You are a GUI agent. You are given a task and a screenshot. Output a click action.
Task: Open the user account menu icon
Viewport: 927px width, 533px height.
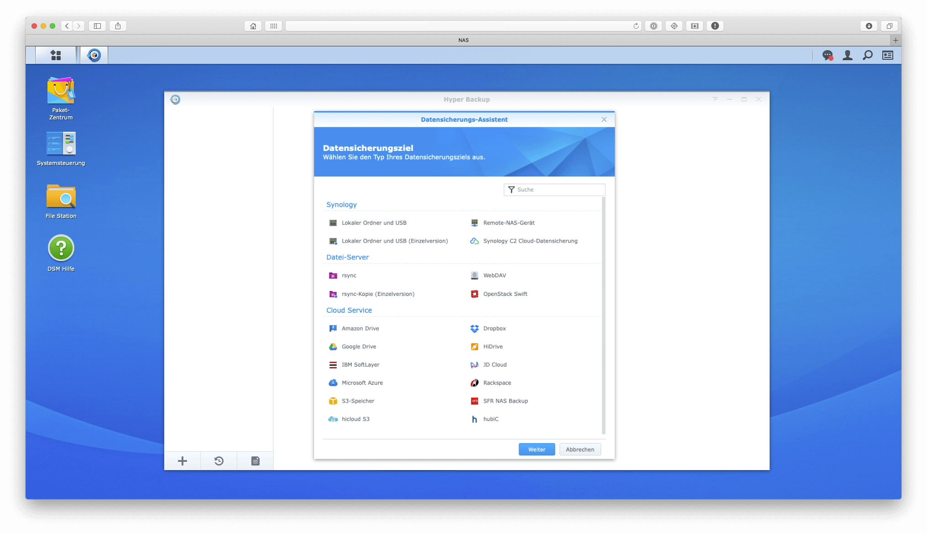point(848,55)
